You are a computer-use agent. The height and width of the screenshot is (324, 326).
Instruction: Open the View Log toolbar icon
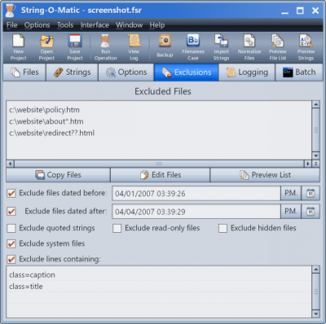click(x=134, y=47)
